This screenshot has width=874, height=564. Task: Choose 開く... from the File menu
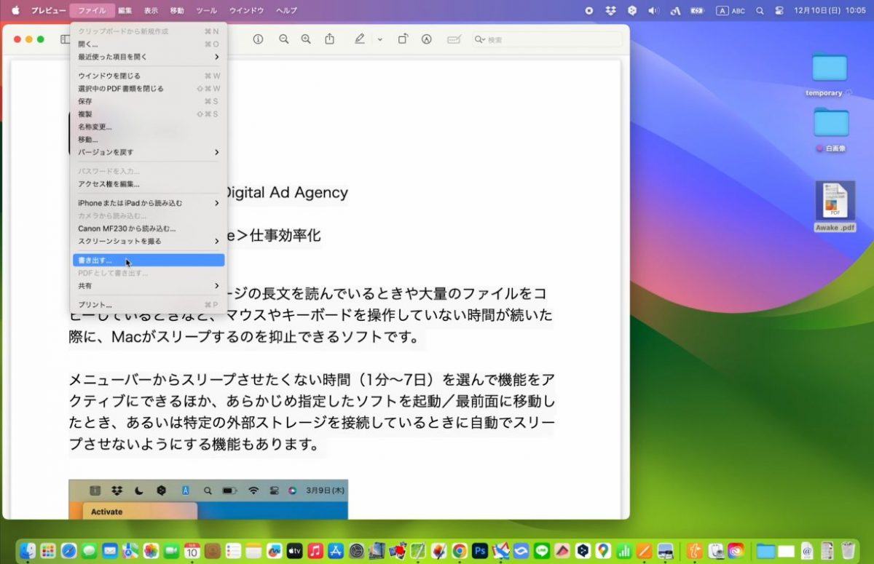149,44
